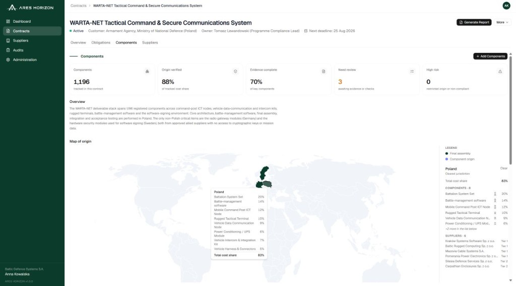Switch to the Overview tab
The height and width of the screenshot is (286, 516).
point(78,42)
